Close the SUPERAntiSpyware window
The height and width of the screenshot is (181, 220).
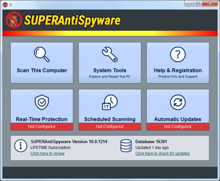point(210,3)
